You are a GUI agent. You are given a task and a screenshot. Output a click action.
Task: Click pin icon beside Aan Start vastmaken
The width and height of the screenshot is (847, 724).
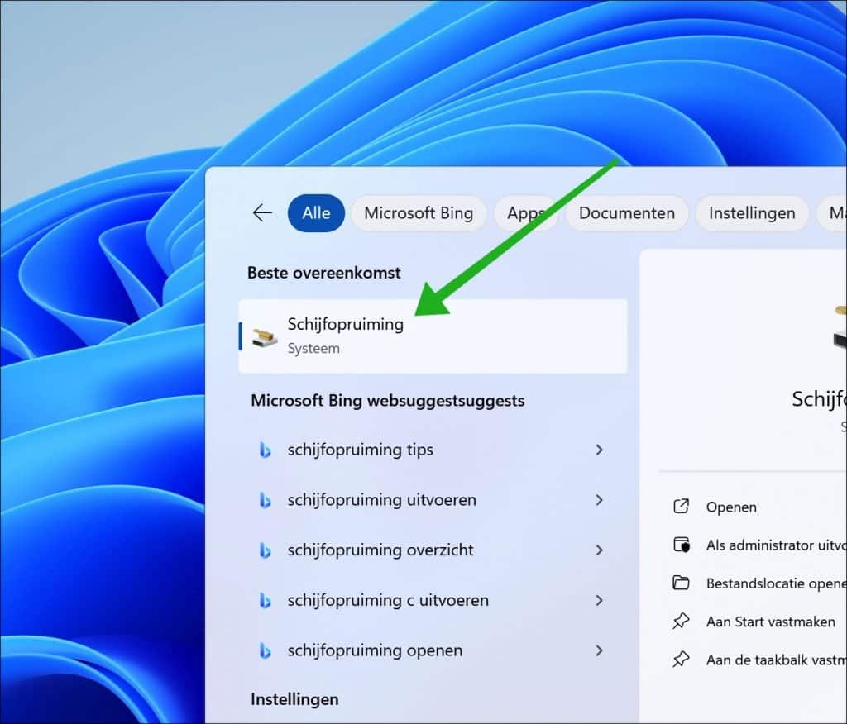pyautogui.click(x=682, y=622)
